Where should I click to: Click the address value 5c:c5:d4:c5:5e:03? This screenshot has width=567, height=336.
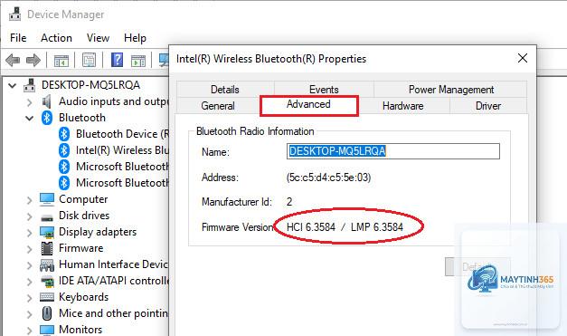[328, 178]
